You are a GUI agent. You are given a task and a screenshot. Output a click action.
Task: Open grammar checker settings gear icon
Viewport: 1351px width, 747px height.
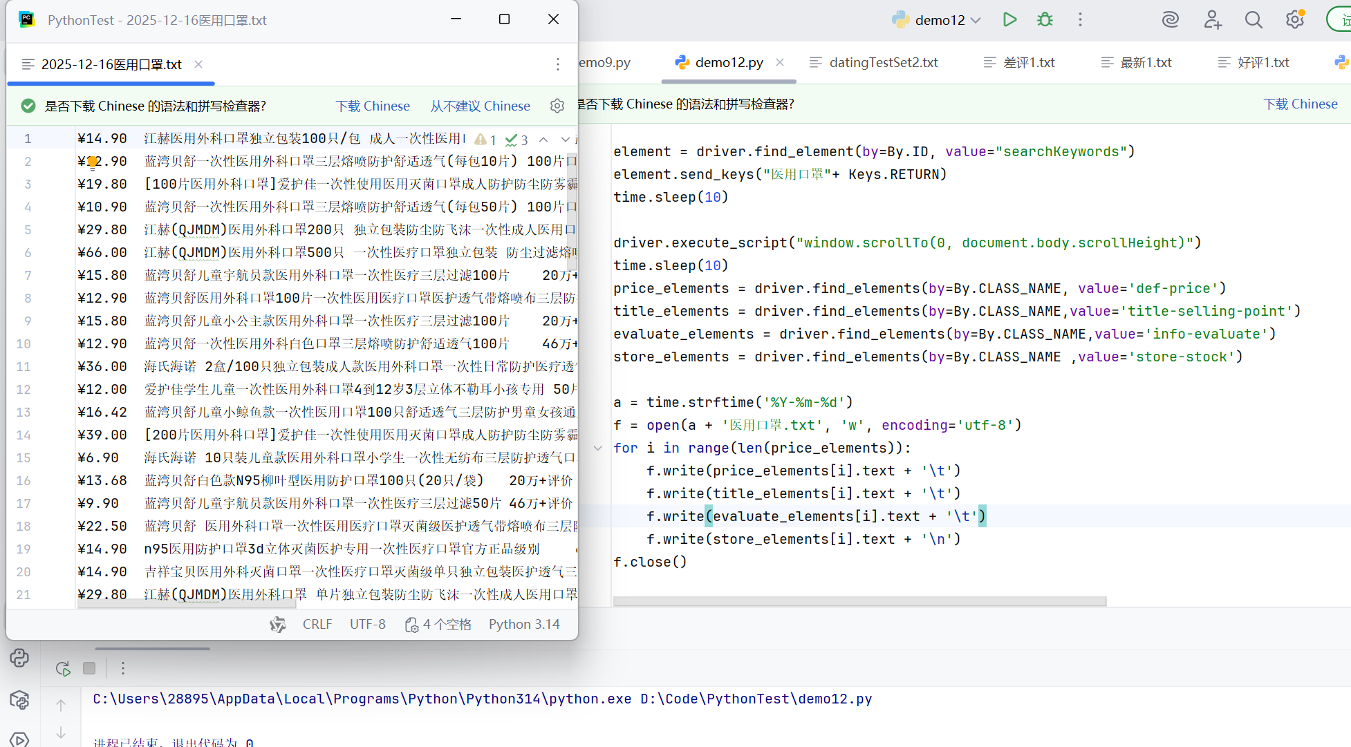click(x=557, y=106)
